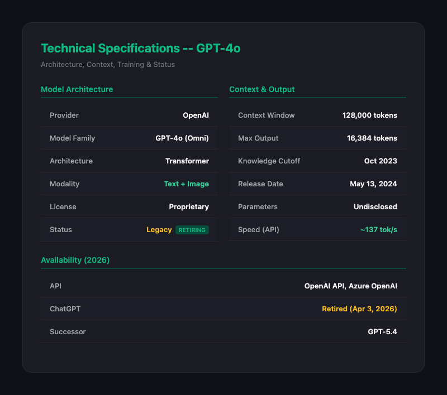Select the GPT-4o (Omni) model family value
The width and height of the screenshot is (447, 395).
click(x=182, y=138)
